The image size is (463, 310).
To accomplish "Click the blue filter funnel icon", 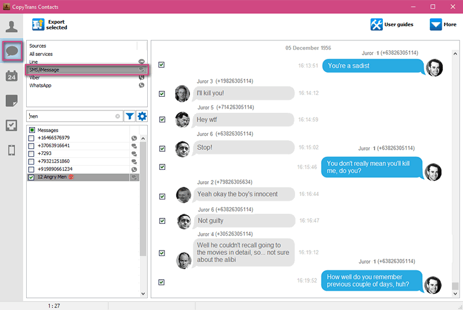I will [x=129, y=116].
